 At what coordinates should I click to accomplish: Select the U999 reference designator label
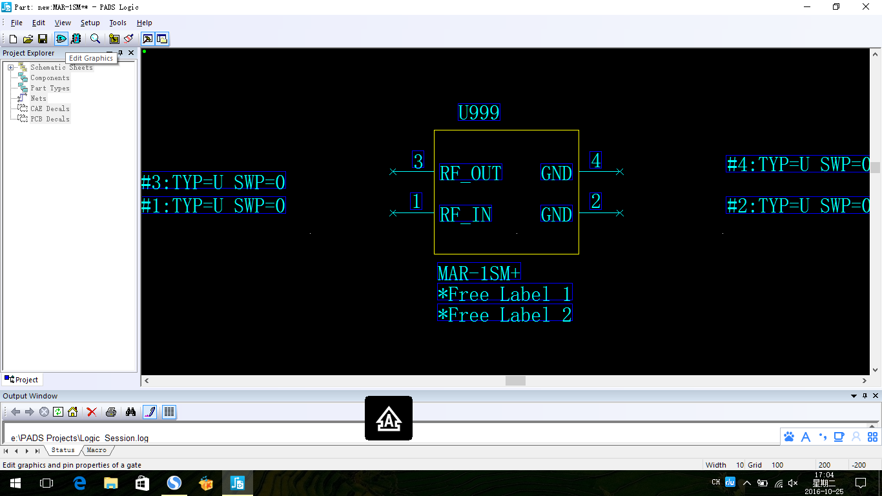click(479, 112)
